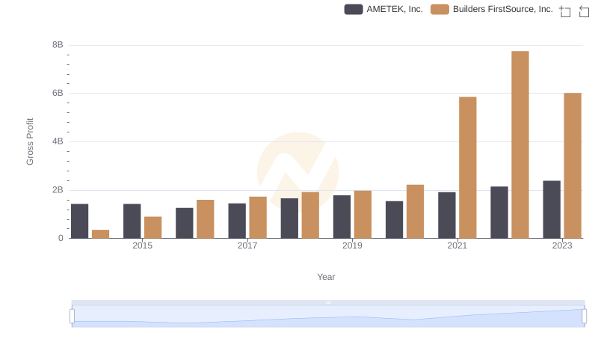This screenshot has height=345, width=598.
Task: Click the 2021 Builders FirstSource bar
Action: (468, 168)
